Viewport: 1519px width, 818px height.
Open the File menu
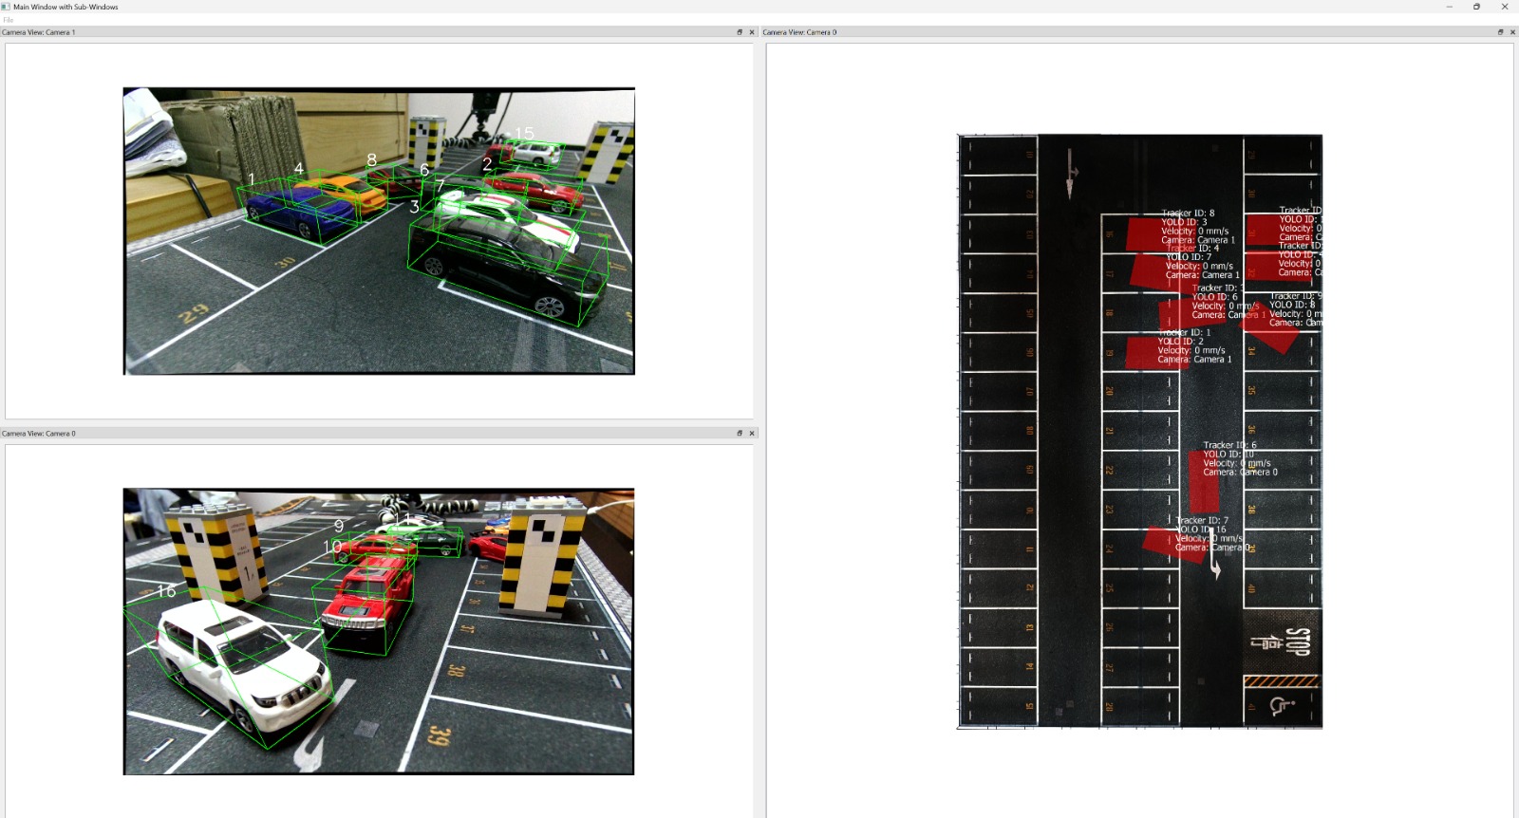click(9, 20)
